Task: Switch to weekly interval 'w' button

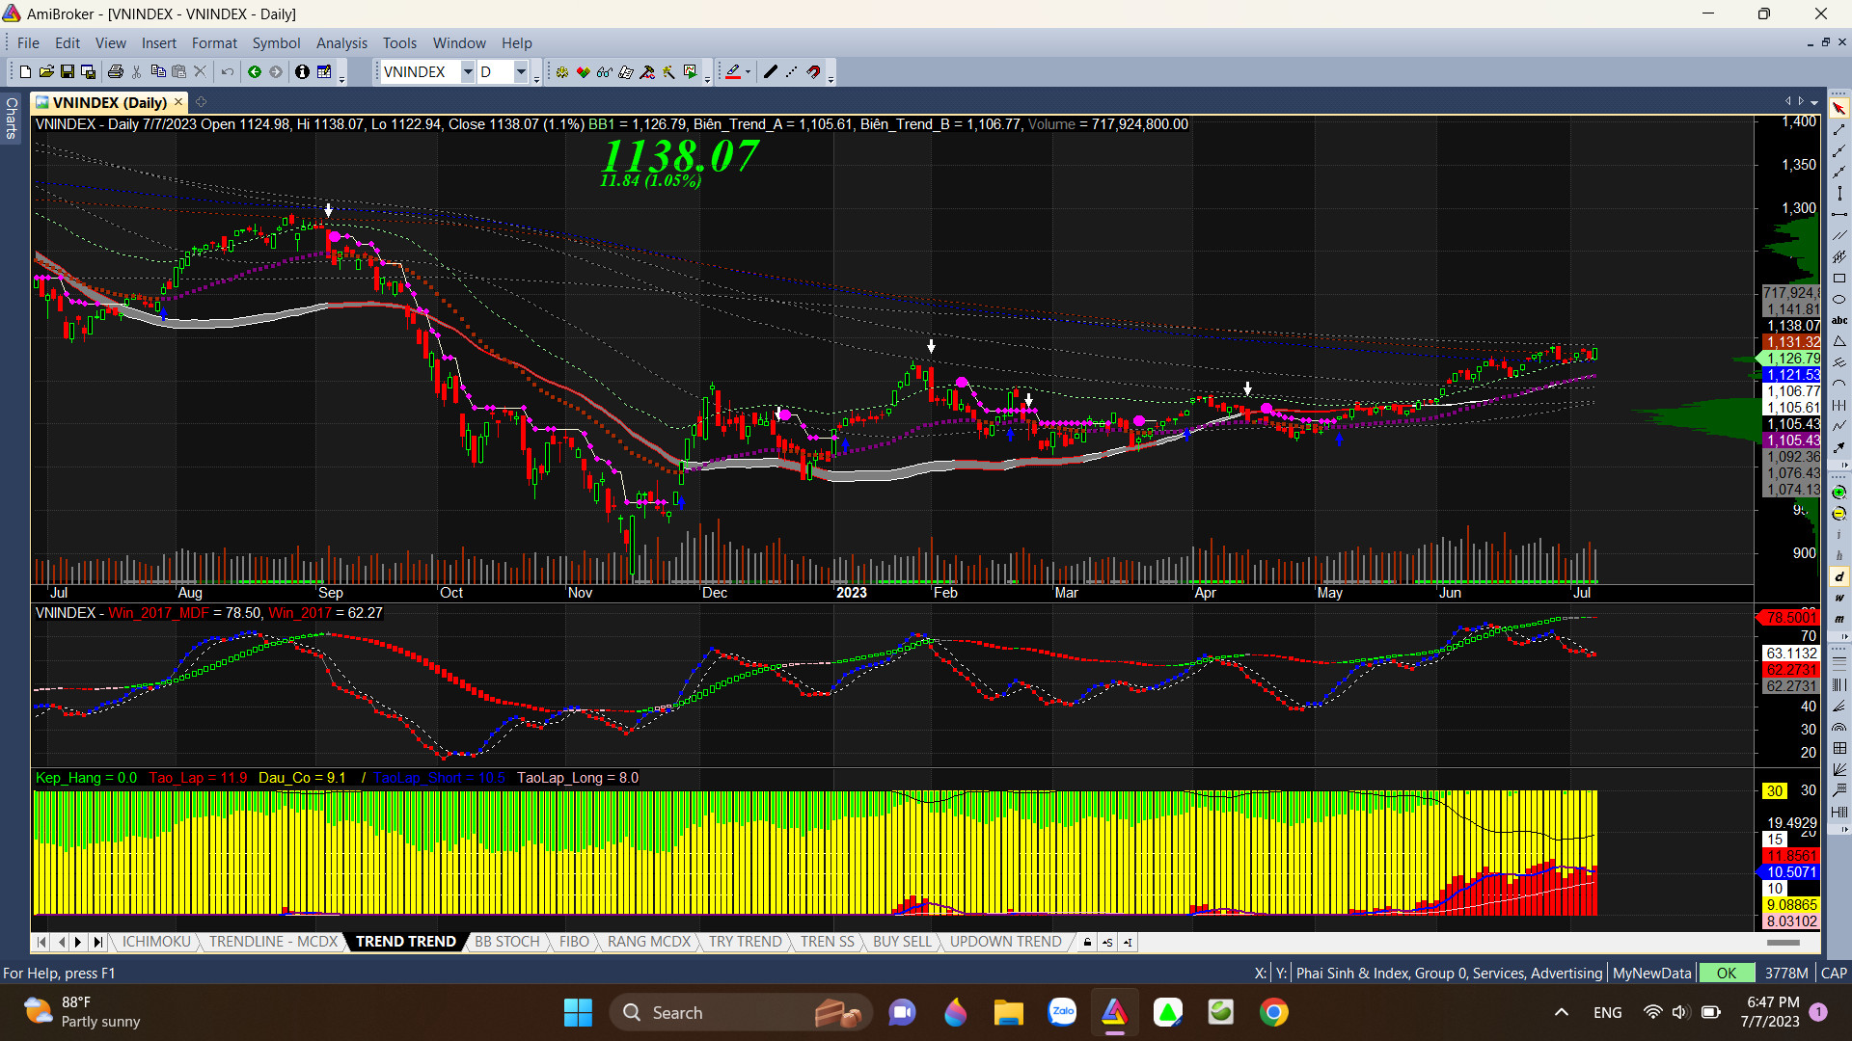Action: 1839,599
